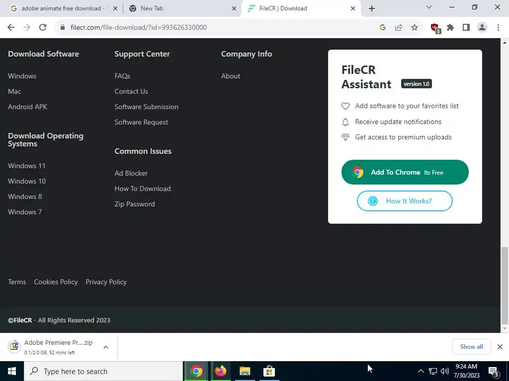Click the padlock site info icon
This screenshot has width=509, height=381.
tap(62, 27)
